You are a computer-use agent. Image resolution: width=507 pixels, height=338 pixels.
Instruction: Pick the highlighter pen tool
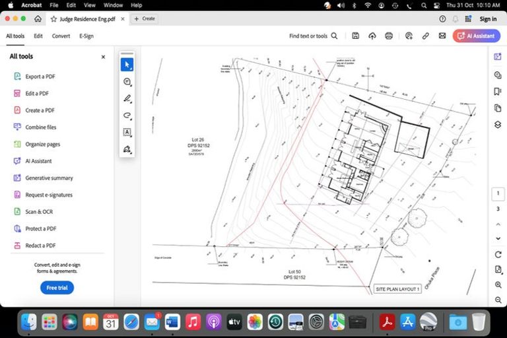tap(127, 98)
